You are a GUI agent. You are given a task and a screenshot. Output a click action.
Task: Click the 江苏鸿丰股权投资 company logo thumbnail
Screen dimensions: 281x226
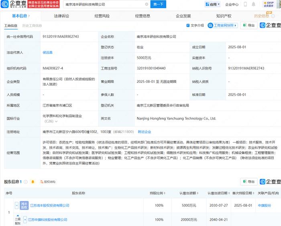24,205
